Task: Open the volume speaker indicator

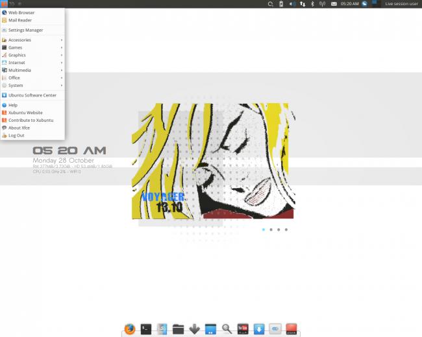Action: [292, 4]
